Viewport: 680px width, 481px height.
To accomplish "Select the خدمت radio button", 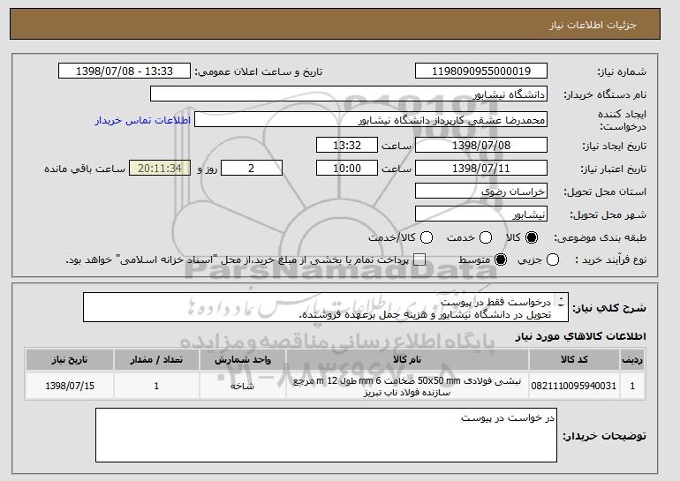I will pyautogui.click(x=486, y=237).
